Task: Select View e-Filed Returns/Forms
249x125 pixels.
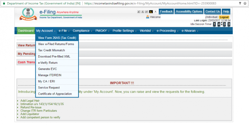Action: pyautogui.click(x=57, y=44)
